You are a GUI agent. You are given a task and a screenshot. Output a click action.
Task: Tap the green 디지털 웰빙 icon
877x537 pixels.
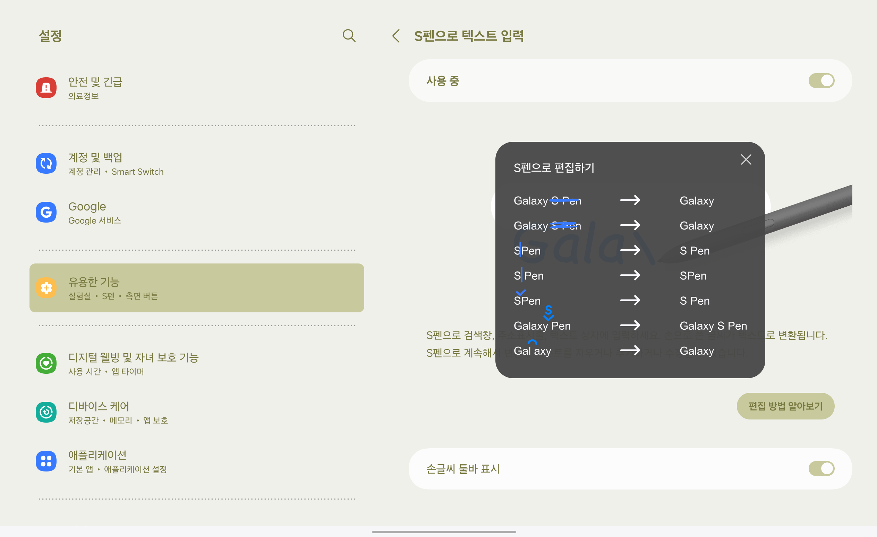46,363
